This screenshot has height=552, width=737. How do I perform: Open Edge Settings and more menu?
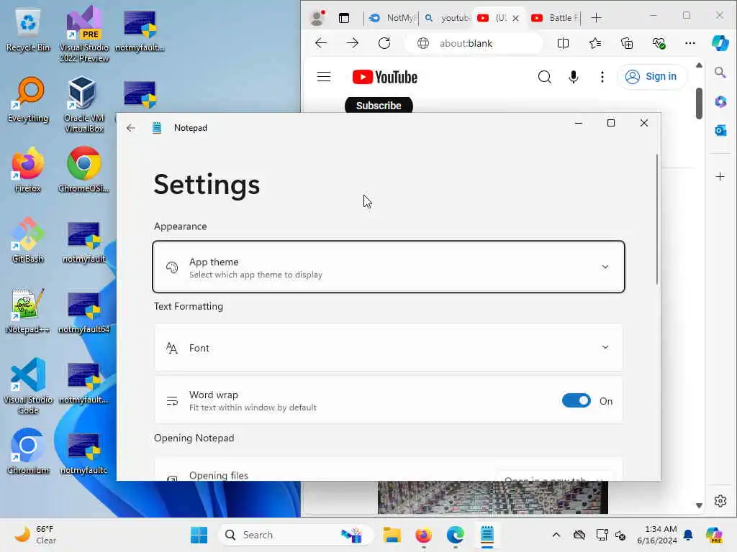click(x=690, y=43)
